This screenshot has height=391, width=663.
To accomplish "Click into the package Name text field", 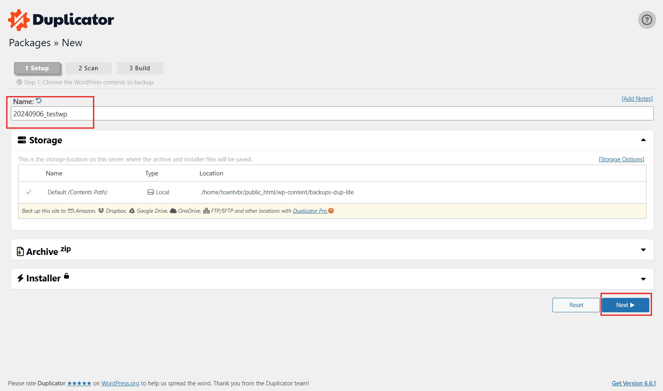I will (332, 114).
